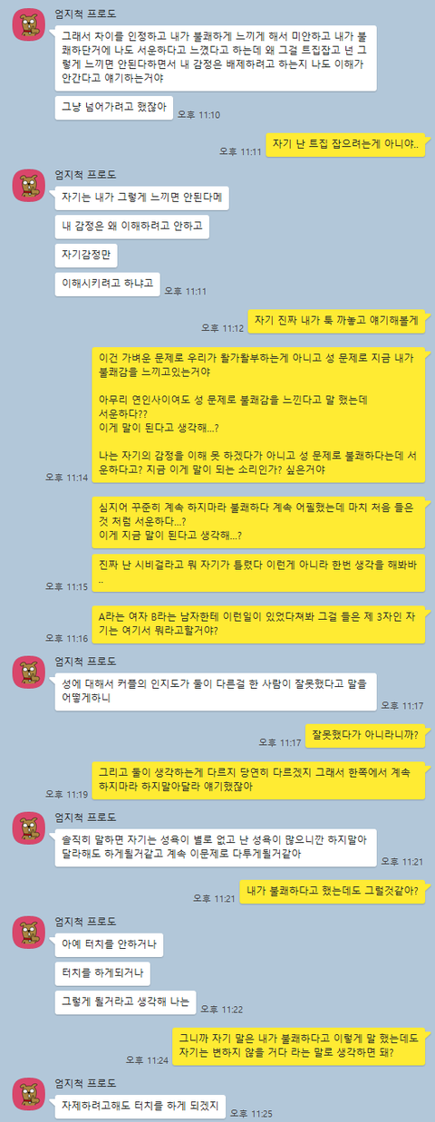This screenshot has height=1122, width=435.
Task: Click the short "자기감정만" message bubble
Action: [86, 253]
